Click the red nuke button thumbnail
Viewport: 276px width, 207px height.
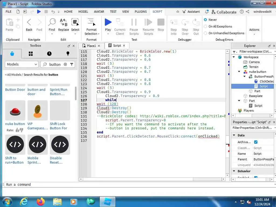coord(15,110)
